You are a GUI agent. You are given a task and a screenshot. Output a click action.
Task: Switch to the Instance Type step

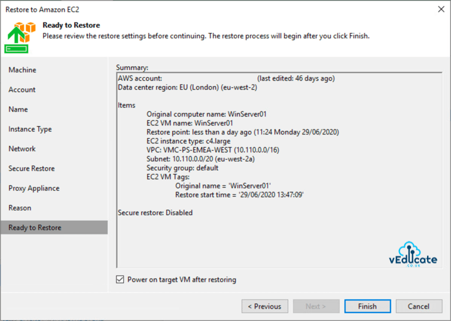coord(30,129)
